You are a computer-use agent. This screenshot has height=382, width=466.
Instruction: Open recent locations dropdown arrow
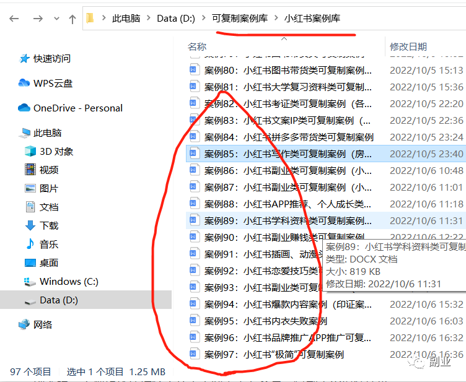tap(56, 19)
